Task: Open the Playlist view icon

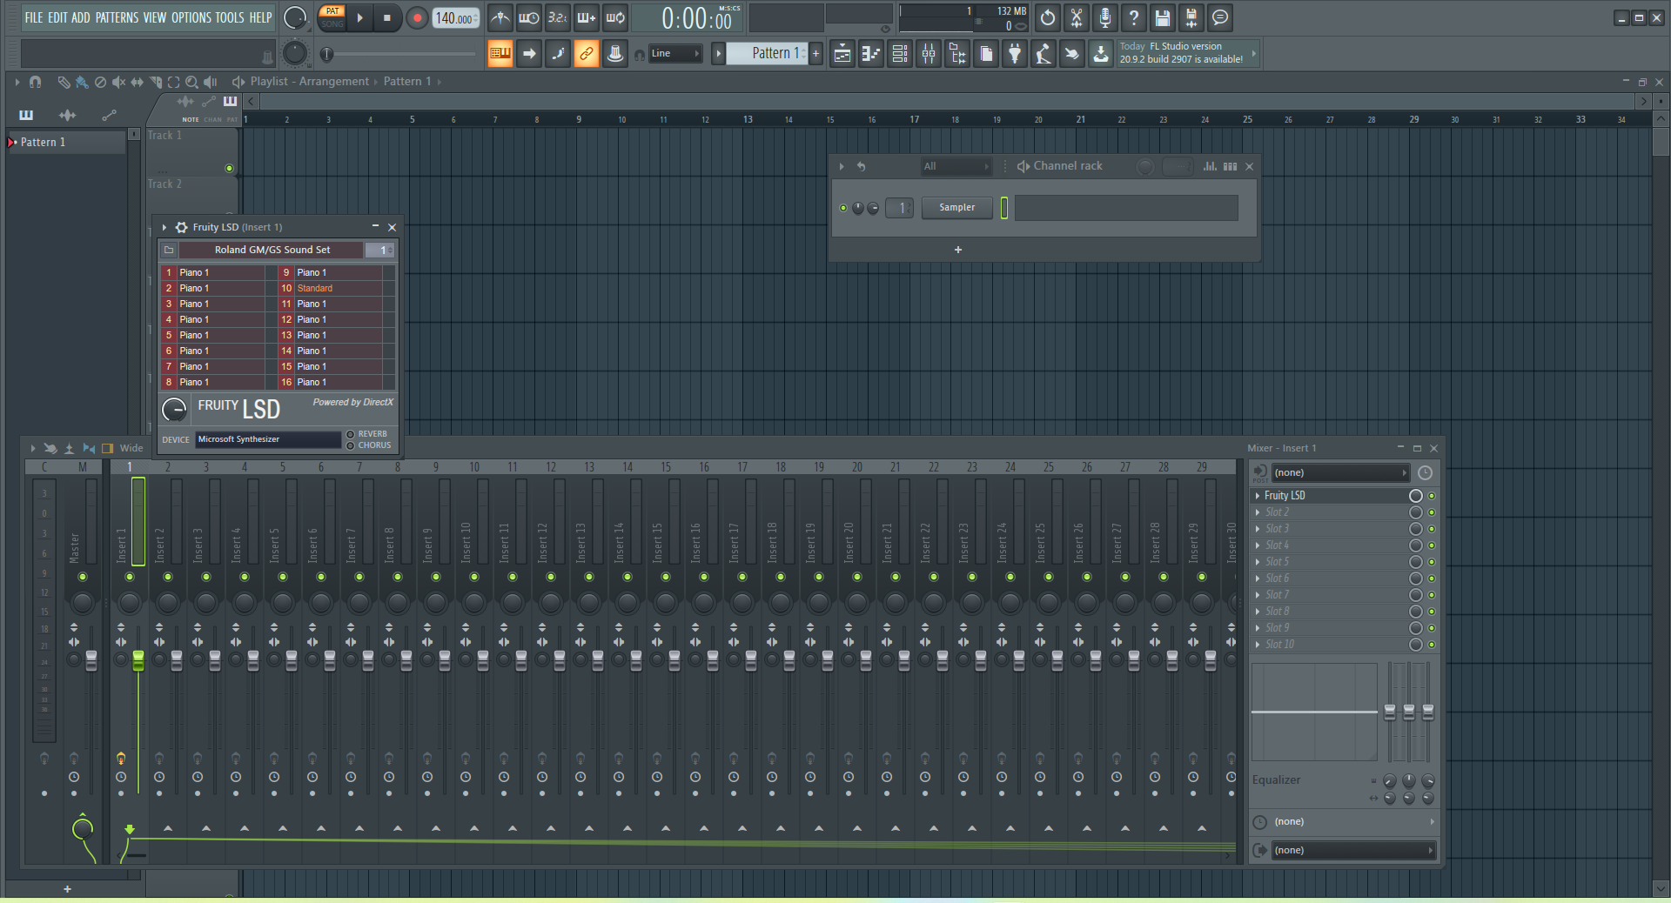Action: (842, 54)
